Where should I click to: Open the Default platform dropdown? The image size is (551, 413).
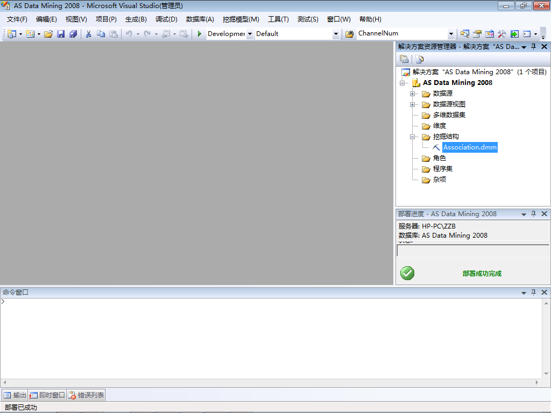click(336, 34)
